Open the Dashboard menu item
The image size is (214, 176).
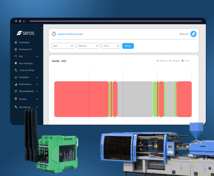24,43
